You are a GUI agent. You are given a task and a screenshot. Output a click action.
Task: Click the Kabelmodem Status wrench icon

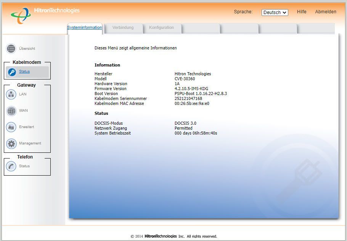(12, 72)
